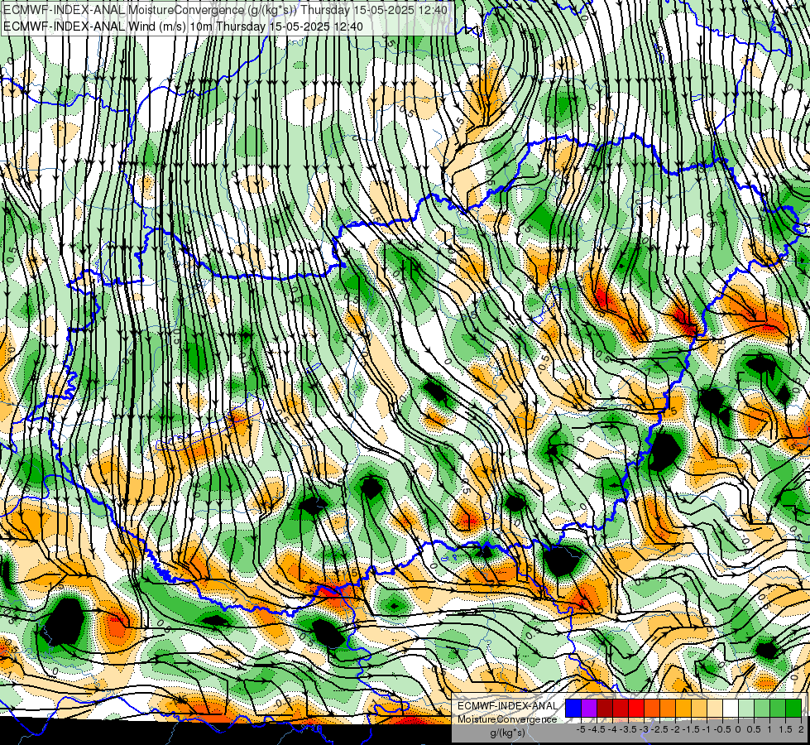Click the darkest green legend swatch
Viewport: 810px width, 745px height.
coord(793,709)
